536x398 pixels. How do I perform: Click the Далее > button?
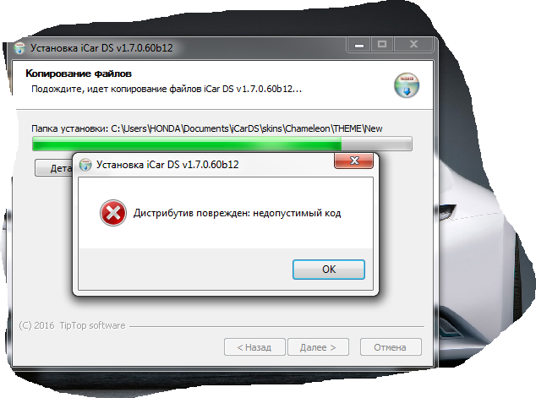coord(318,347)
